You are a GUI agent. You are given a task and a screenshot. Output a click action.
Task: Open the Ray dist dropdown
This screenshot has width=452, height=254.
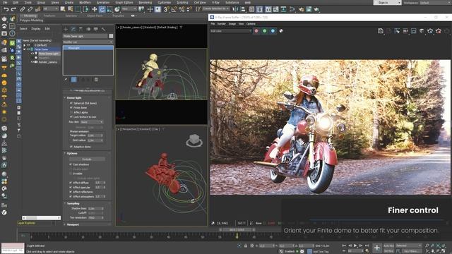coord(91,122)
